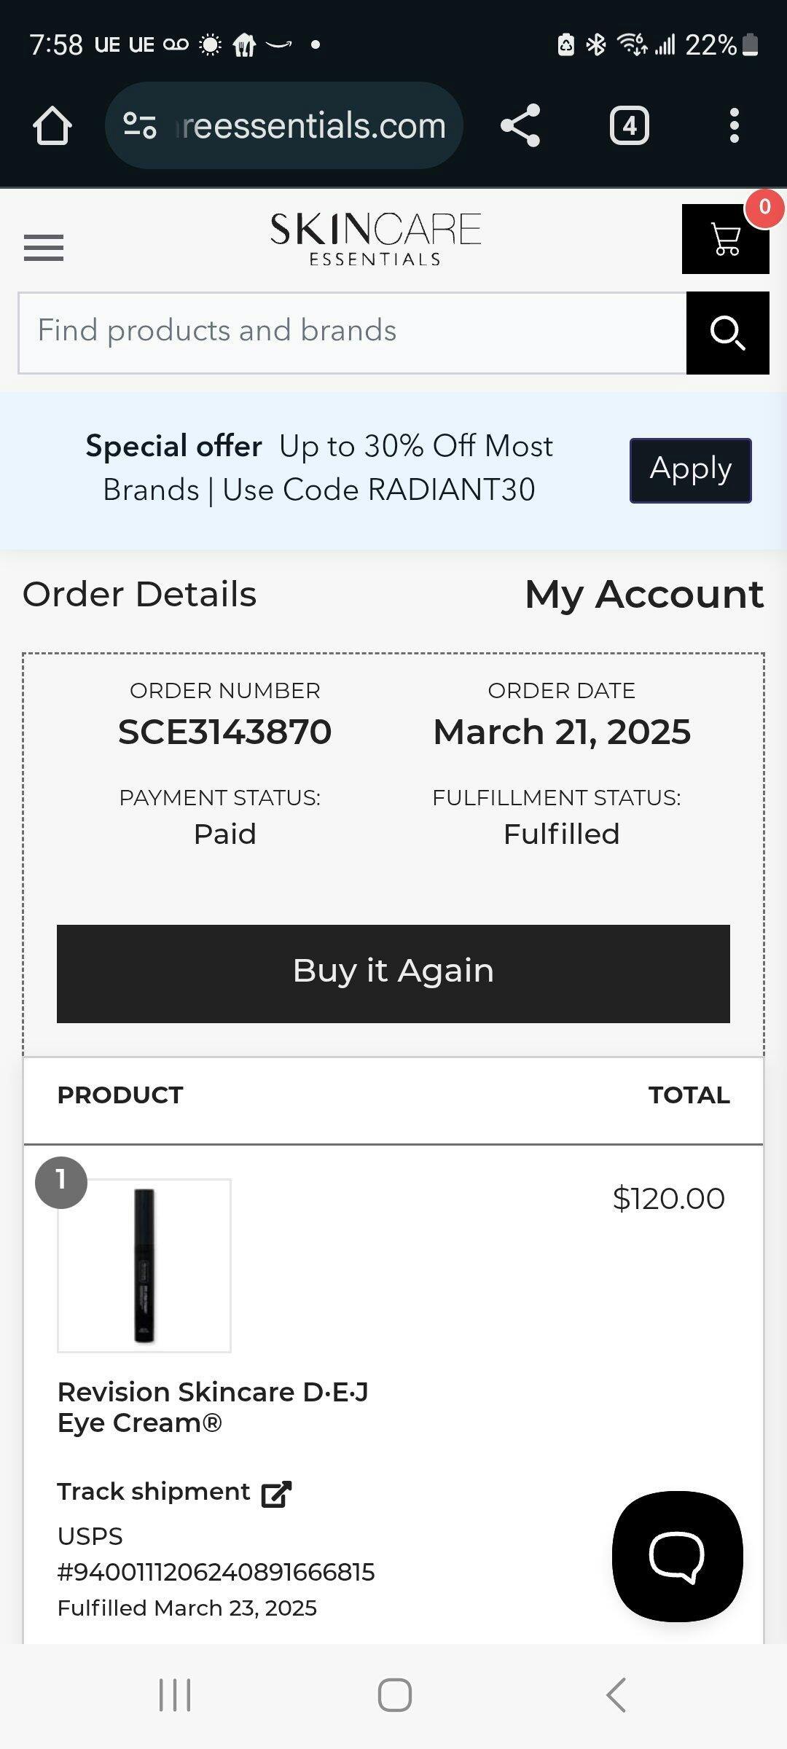Open the hamburger navigation menu
Screen dimensions: 787x1749
click(x=44, y=248)
